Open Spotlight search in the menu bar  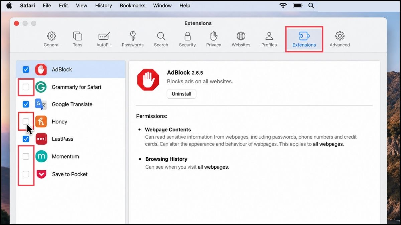311,5
